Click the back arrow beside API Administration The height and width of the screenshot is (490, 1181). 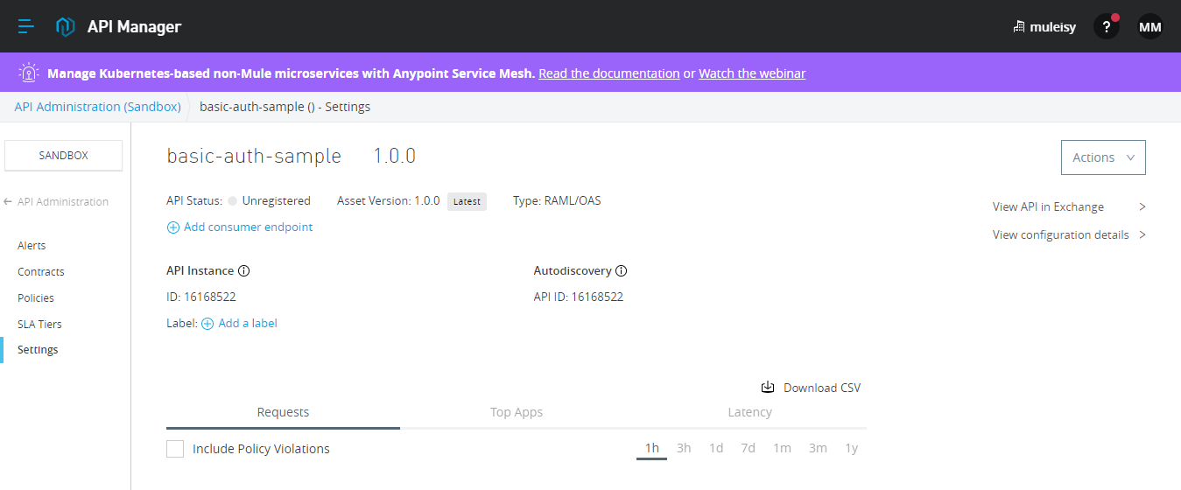tap(8, 201)
